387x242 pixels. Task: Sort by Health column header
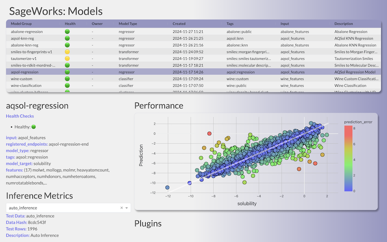(x=70, y=24)
